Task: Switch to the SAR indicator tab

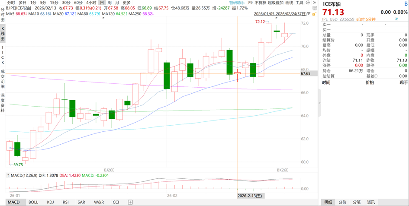Action: coord(81,202)
